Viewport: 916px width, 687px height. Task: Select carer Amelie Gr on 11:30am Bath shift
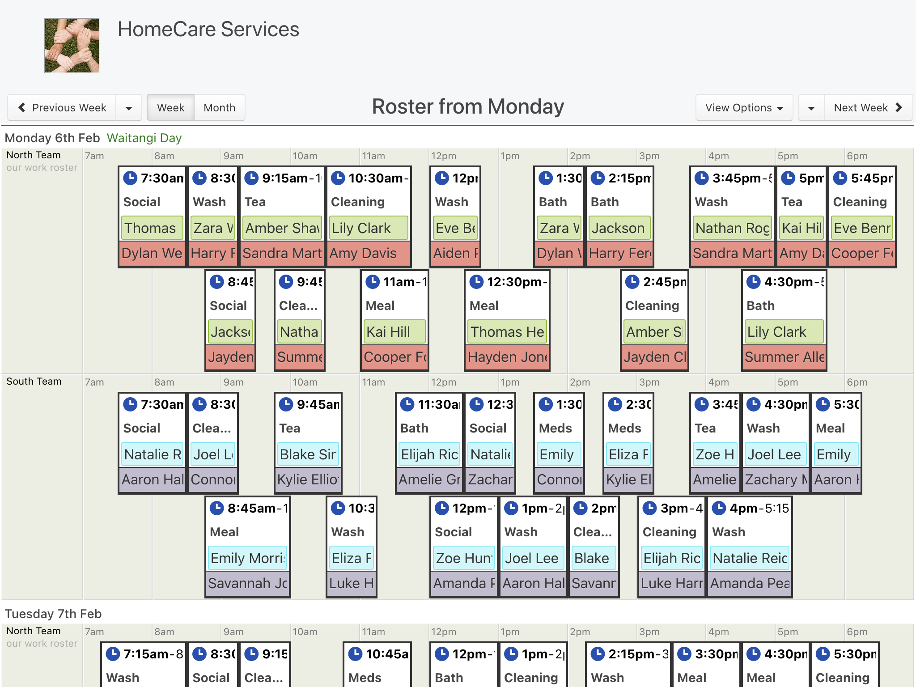[x=429, y=479]
